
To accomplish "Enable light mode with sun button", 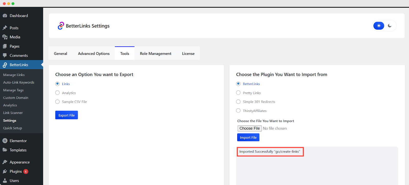I will tap(379, 26).
